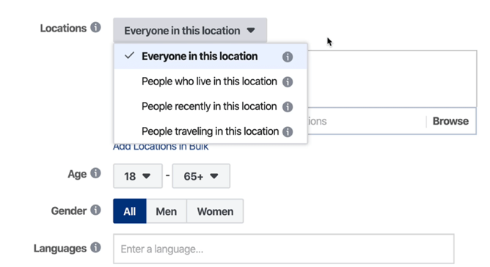The image size is (490, 267).
Task: Select the All gender option
Action: click(x=130, y=211)
